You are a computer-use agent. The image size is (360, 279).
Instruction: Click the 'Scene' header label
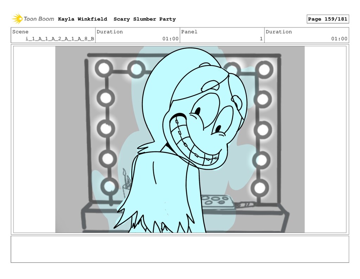pyautogui.click(x=20, y=32)
